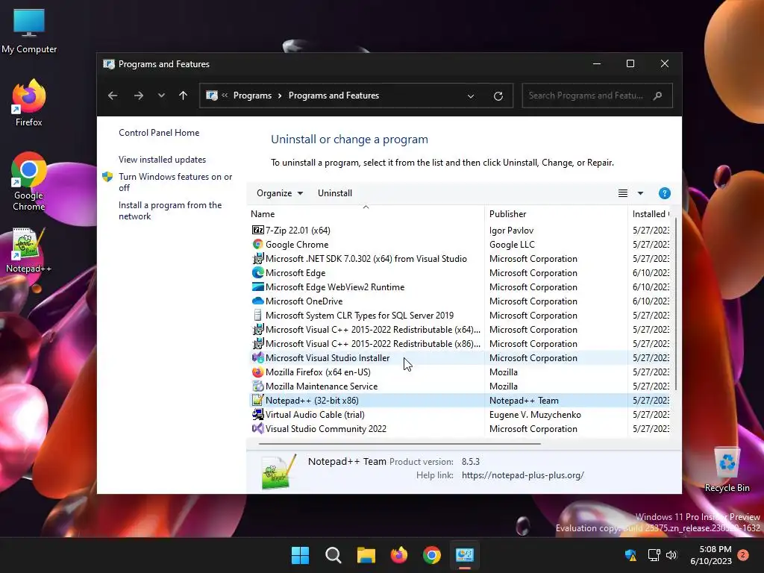764x573 pixels.
Task: Open Help for Programs and Features
Action: tap(664, 193)
